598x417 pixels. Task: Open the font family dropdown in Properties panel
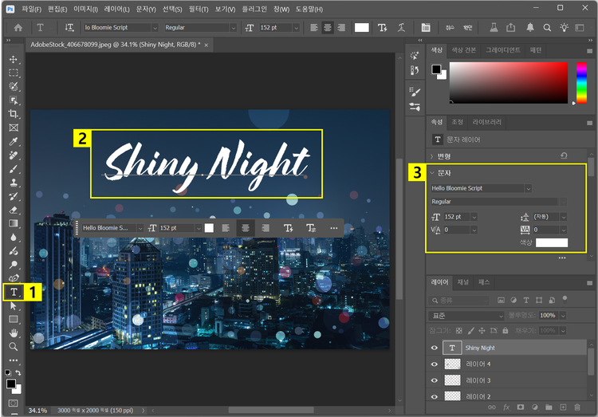coord(528,188)
